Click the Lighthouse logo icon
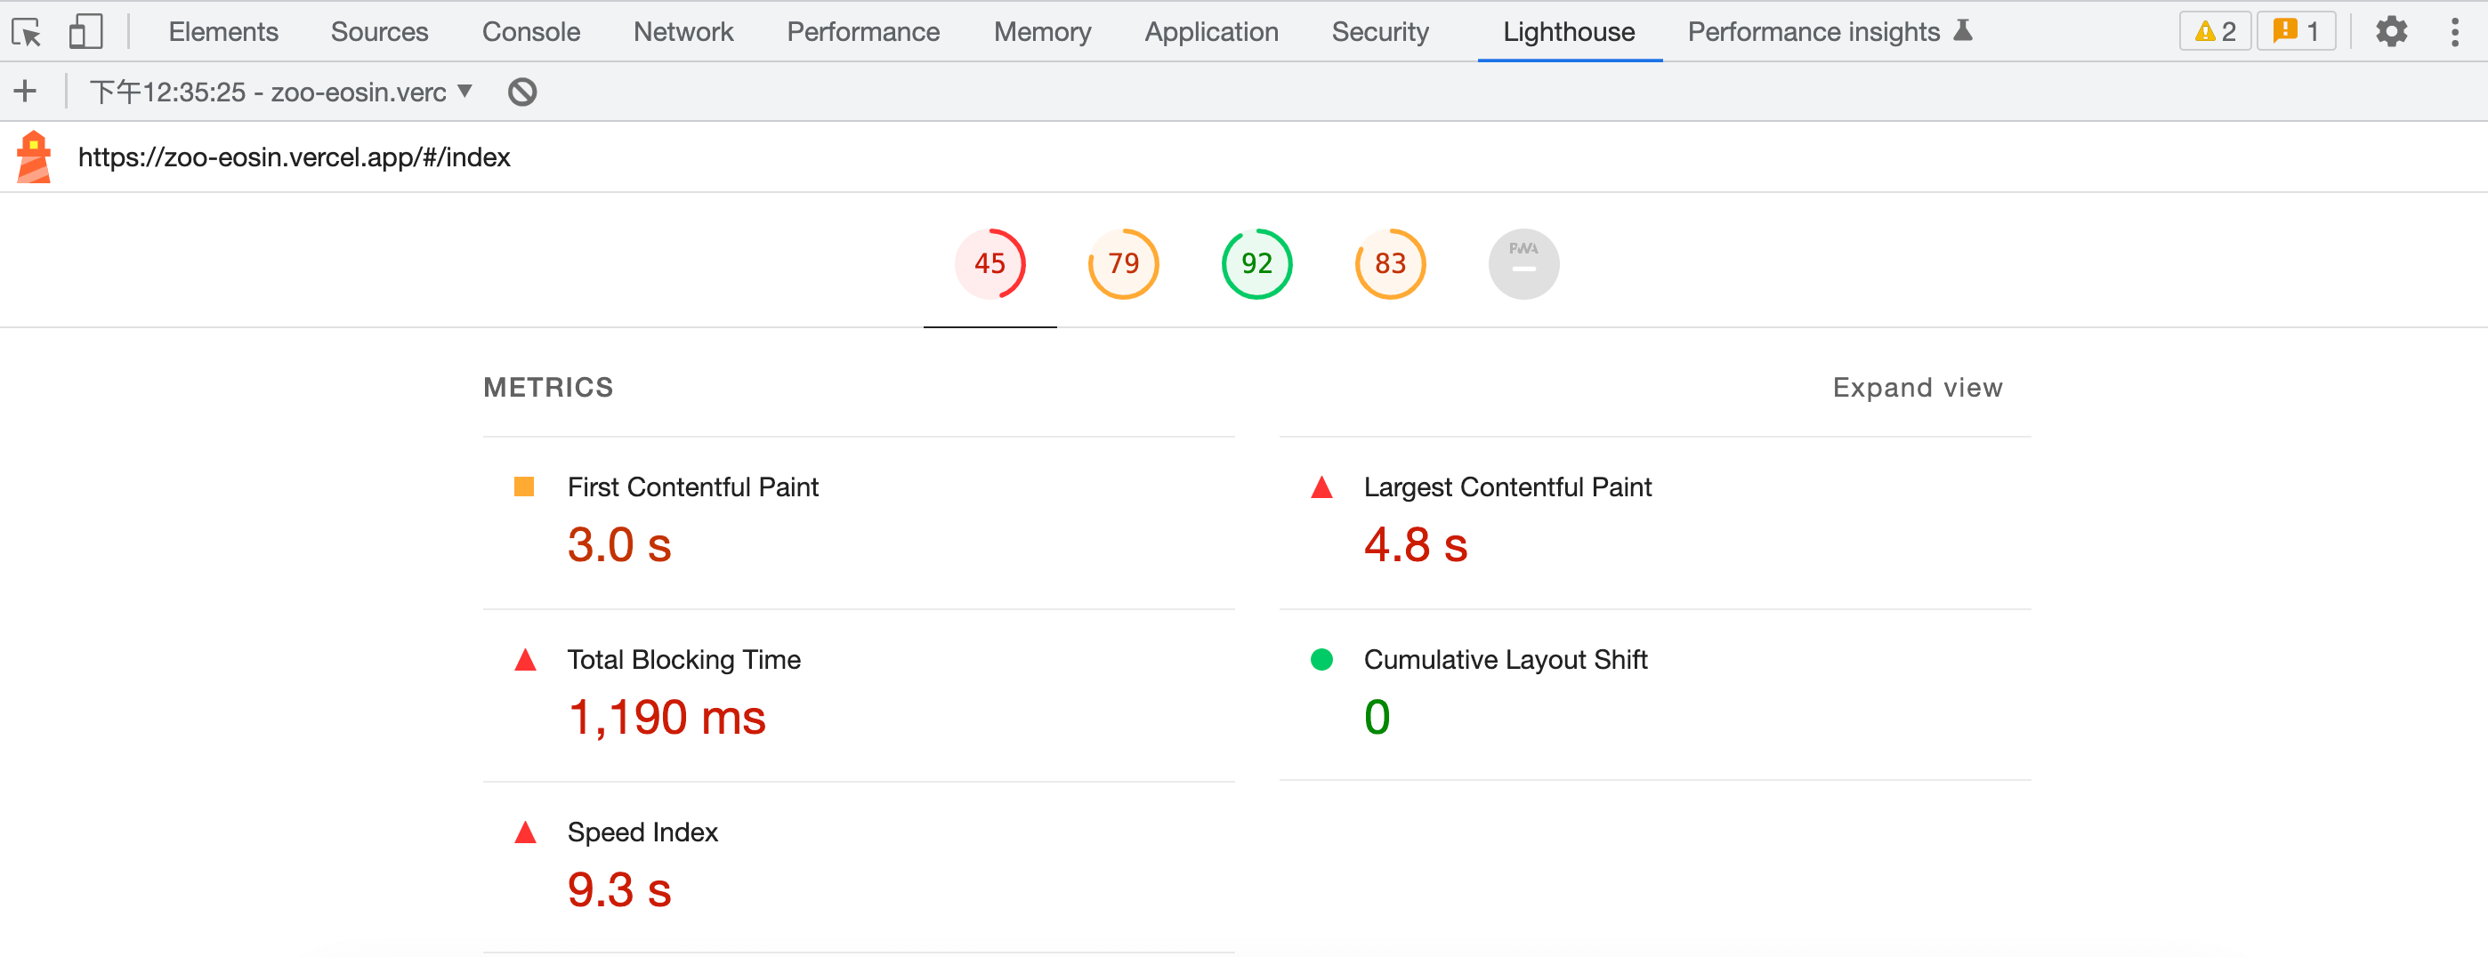Image resolution: width=2488 pixels, height=957 pixels. tap(34, 157)
